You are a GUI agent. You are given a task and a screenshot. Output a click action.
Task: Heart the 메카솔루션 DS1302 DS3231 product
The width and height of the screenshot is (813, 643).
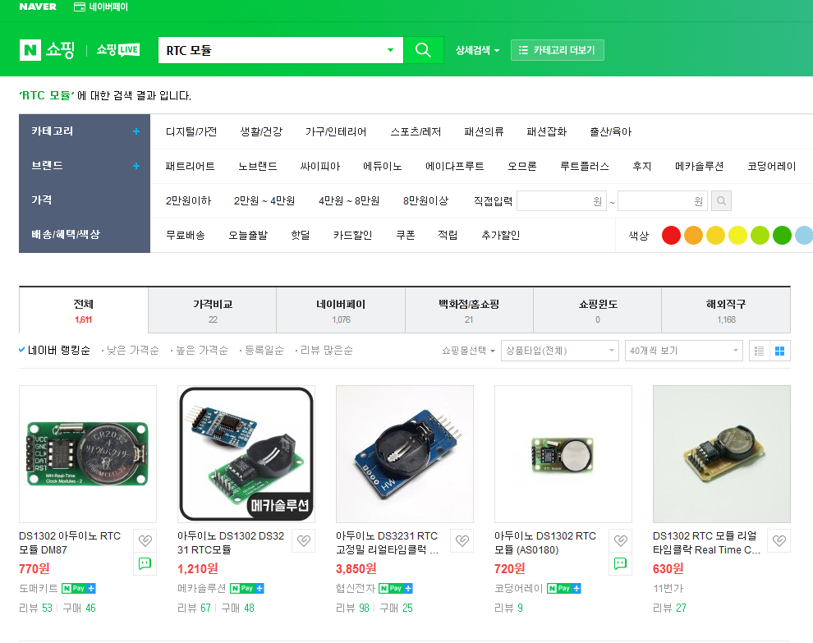click(x=304, y=541)
